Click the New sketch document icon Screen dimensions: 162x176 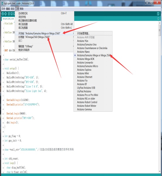[9, 14]
